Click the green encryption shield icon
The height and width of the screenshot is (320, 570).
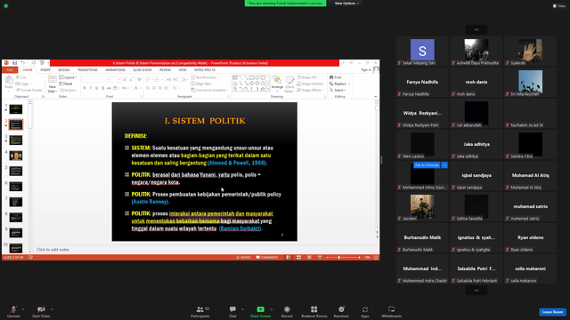click(6, 6)
